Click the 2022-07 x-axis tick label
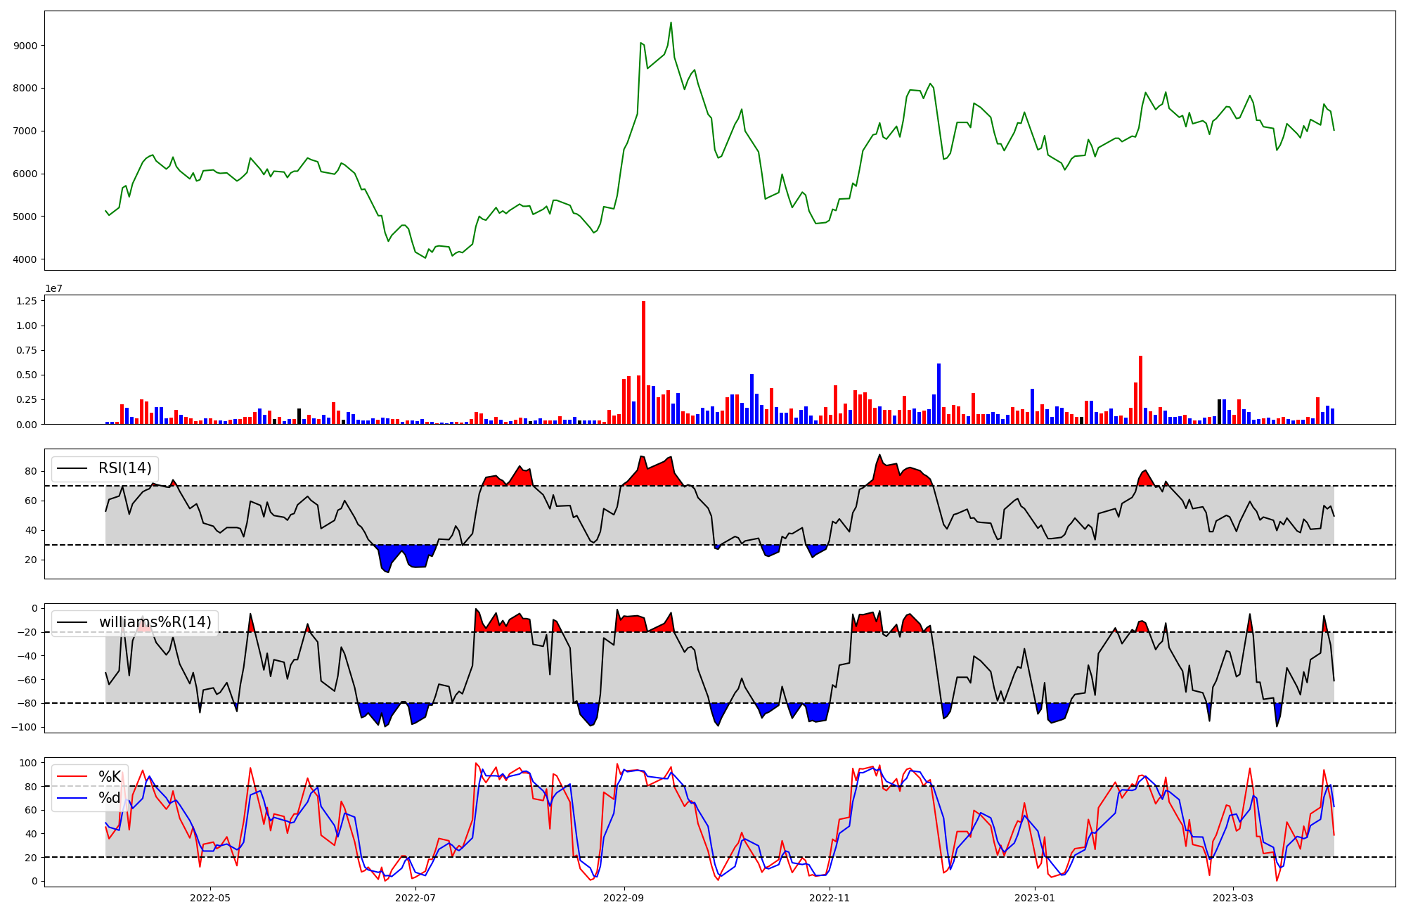Image resolution: width=1406 pixels, height=914 pixels. click(415, 898)
